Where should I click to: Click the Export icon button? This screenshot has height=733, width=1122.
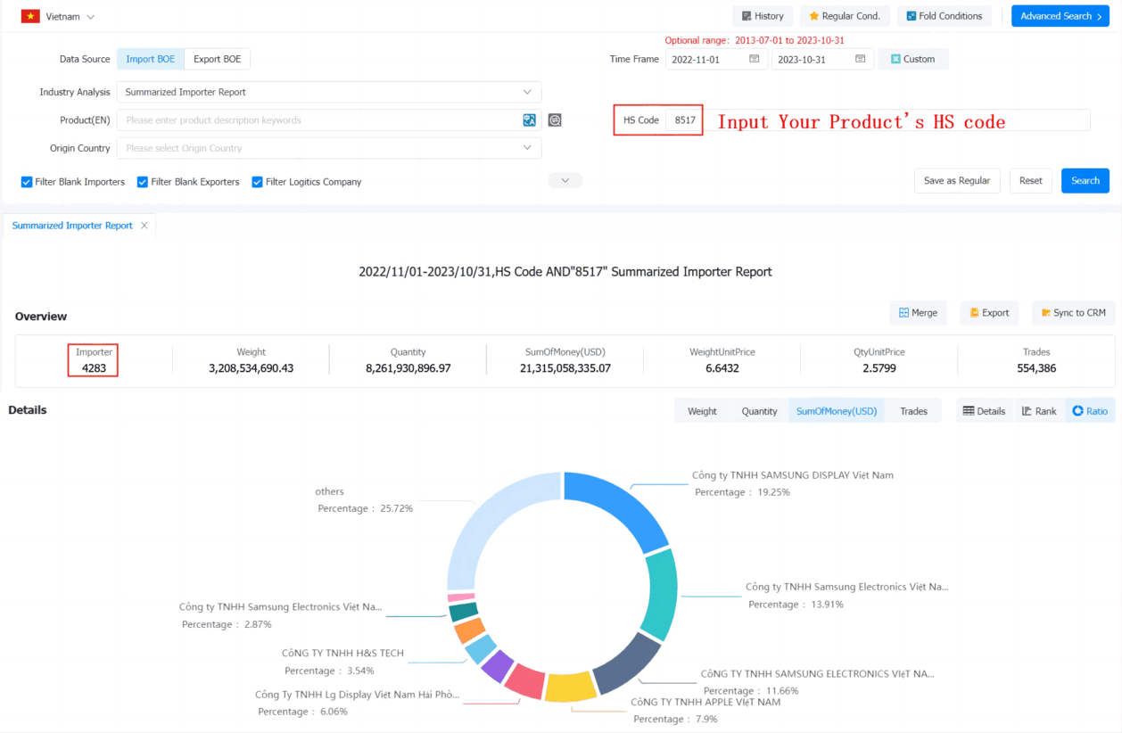(989, 313)
